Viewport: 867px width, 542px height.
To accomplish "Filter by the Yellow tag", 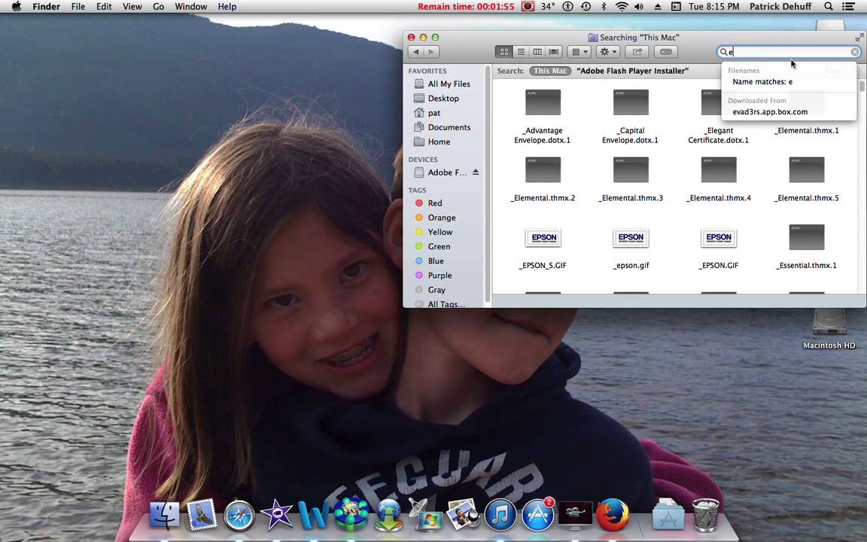I will pyautogui.click(x=440, y=232).
